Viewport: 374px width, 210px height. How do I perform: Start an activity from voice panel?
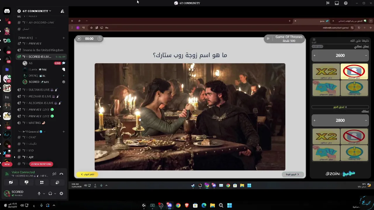coord(42,182)
